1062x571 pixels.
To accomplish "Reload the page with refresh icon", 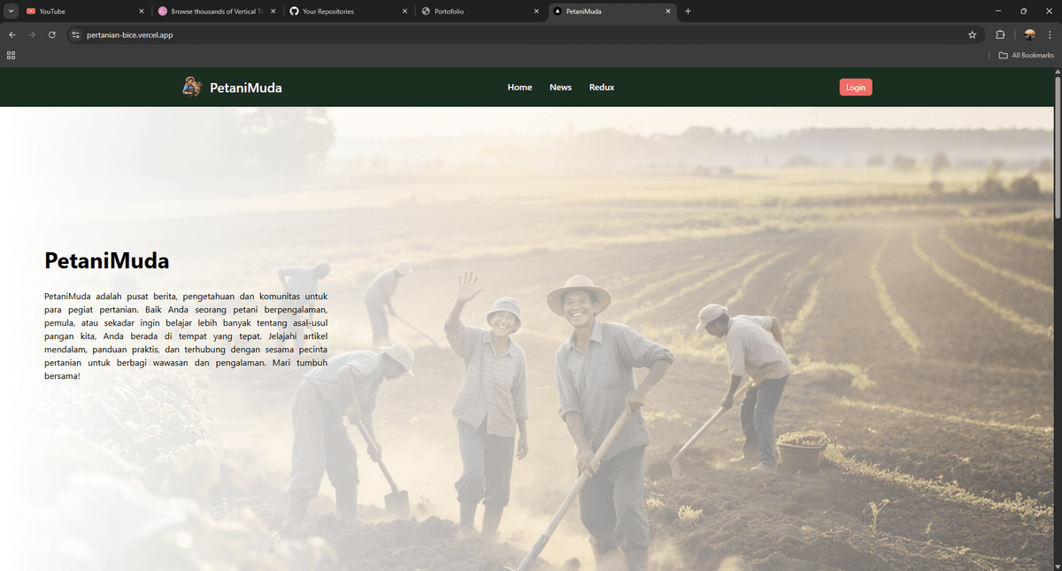I will tap(52, 35).
